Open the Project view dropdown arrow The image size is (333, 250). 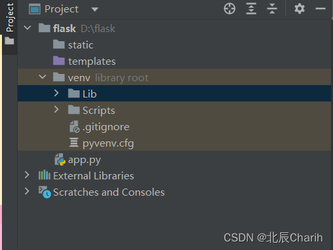pyautogui.click(x=95, y=9)
